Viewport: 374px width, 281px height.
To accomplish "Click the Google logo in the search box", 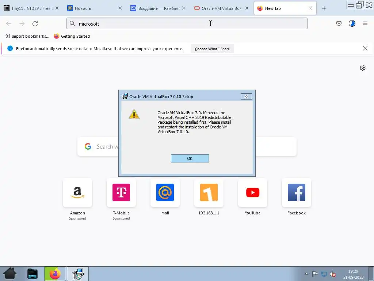I will point(88,146).
